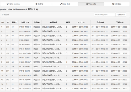Click description 製品3の説明が入ります。
131x92 pixels.
pos(51,49)
